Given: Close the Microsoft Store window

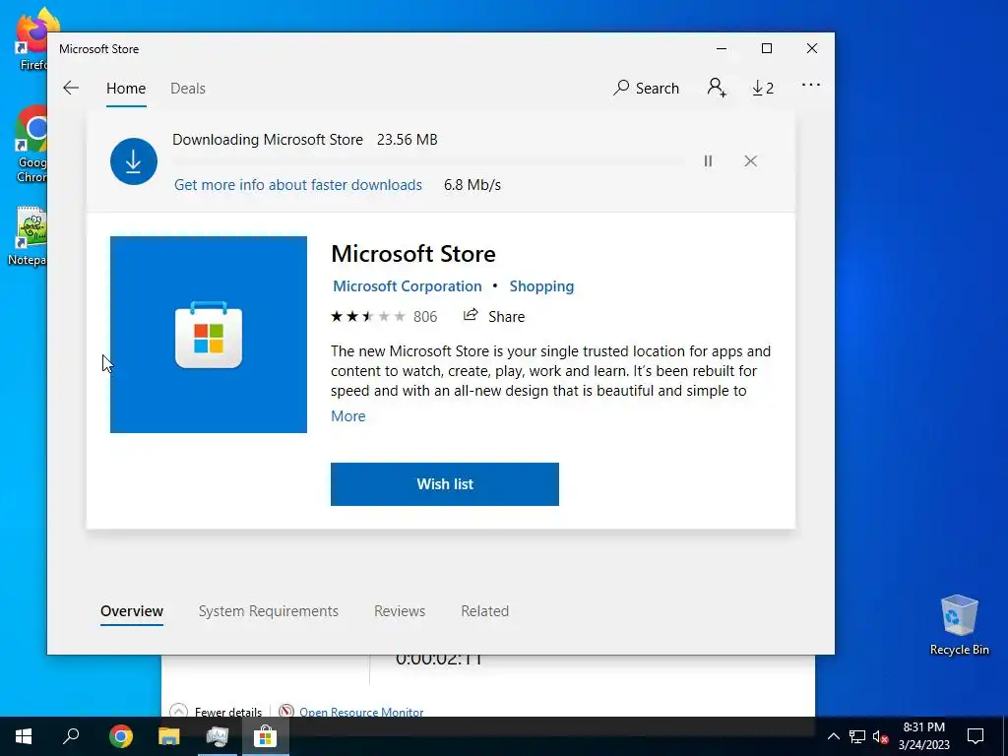Looking at the screenshot, I should 812,49.
